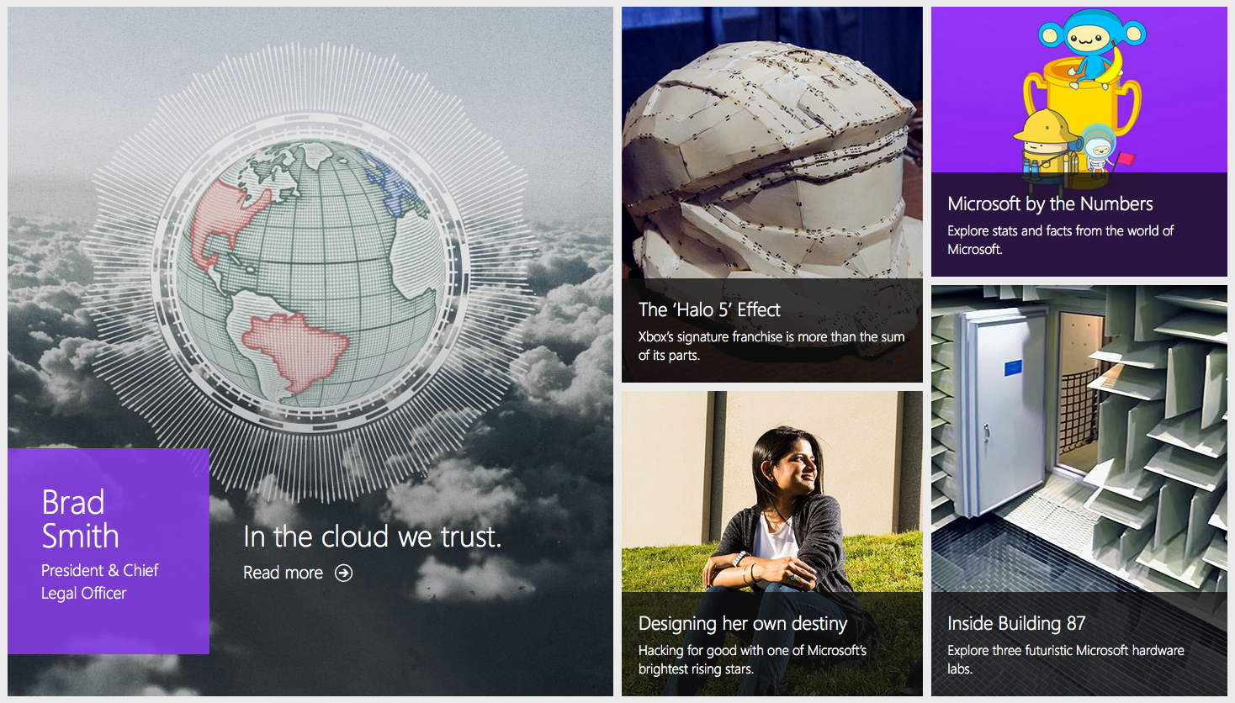This screenshot has width=1235, height=703.
Task: Click the yellow-hat explorer character
Action: (1043, 143)
